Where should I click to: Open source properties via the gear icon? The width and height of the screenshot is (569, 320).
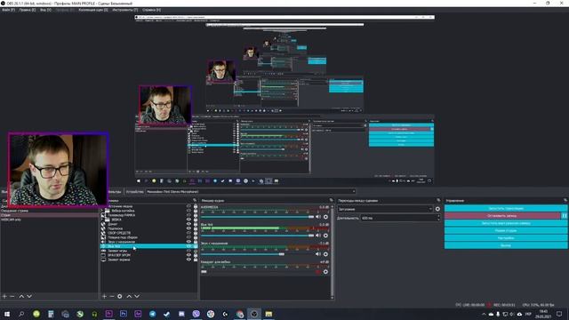120,296
